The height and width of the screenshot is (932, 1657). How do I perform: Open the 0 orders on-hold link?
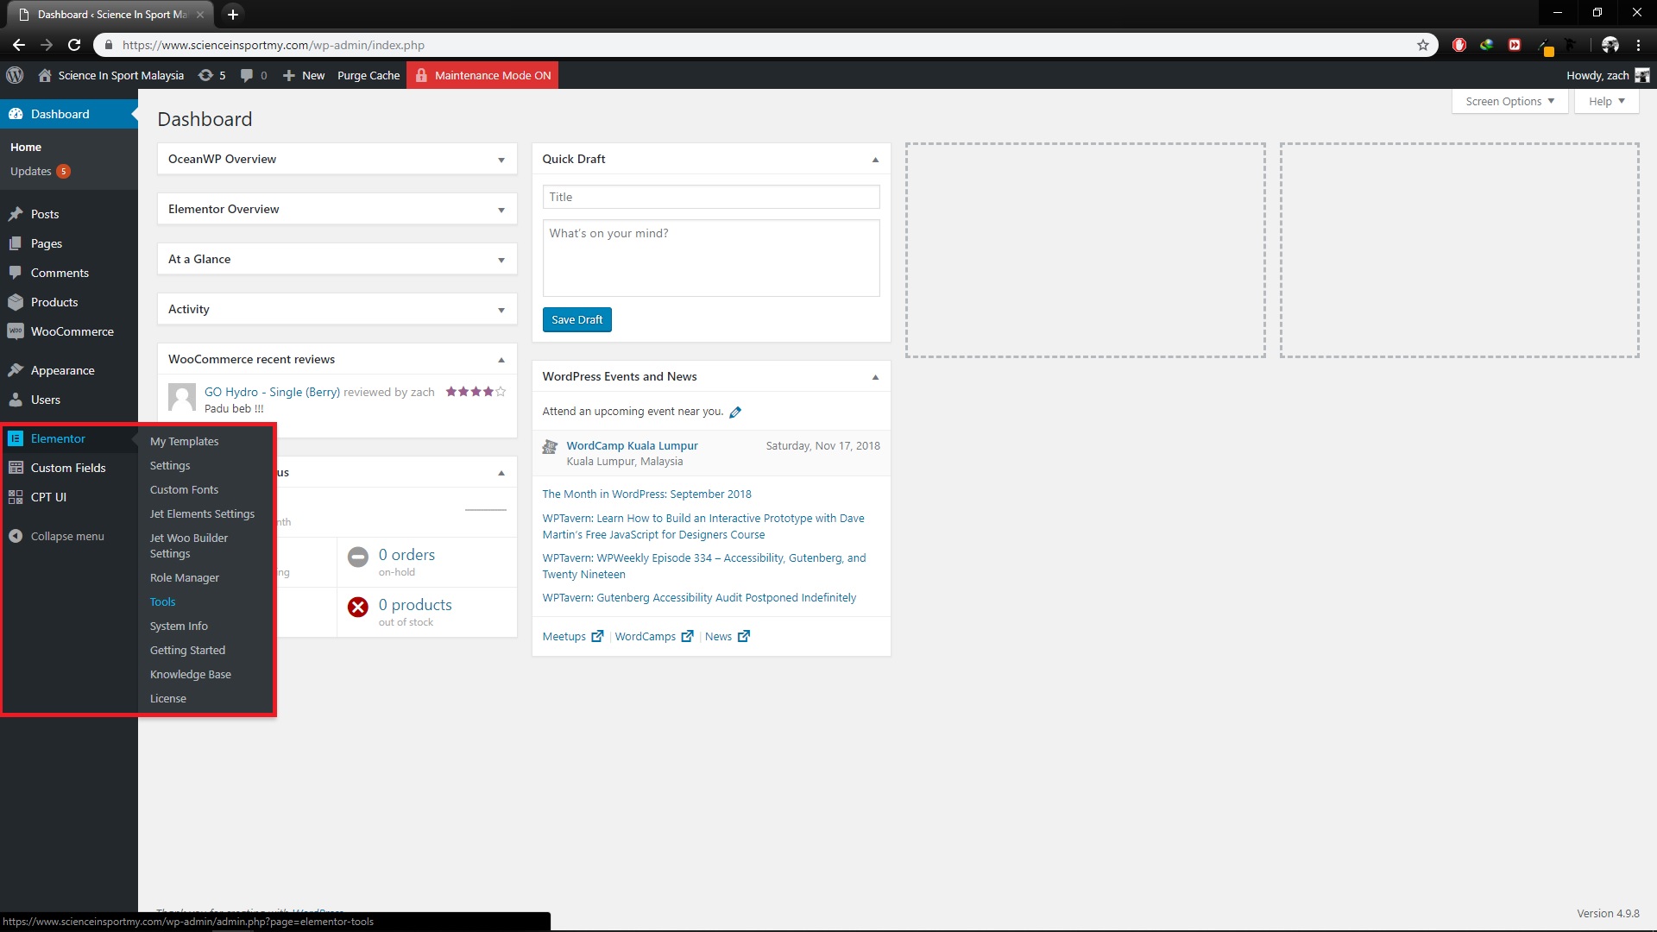406,555
